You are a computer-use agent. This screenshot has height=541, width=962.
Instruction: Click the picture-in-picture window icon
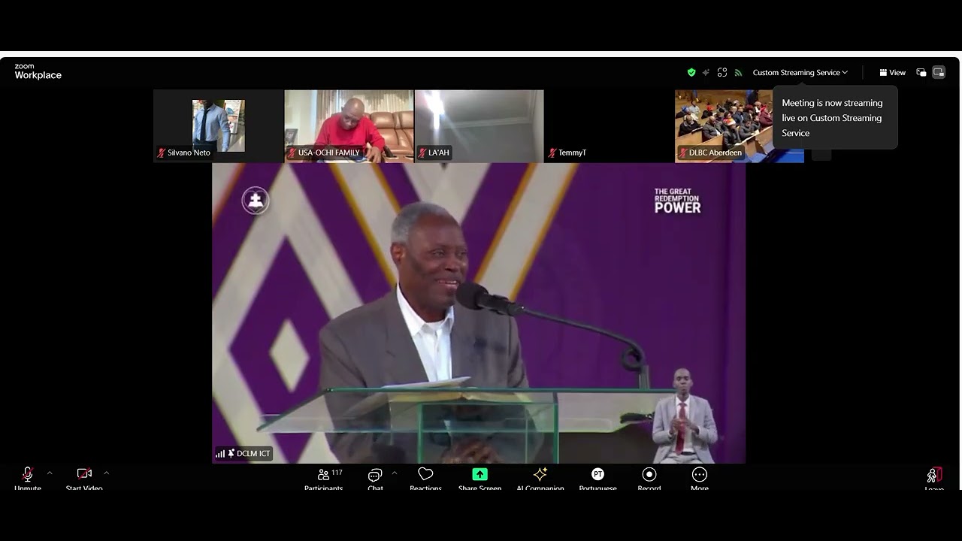coord(921,73)
